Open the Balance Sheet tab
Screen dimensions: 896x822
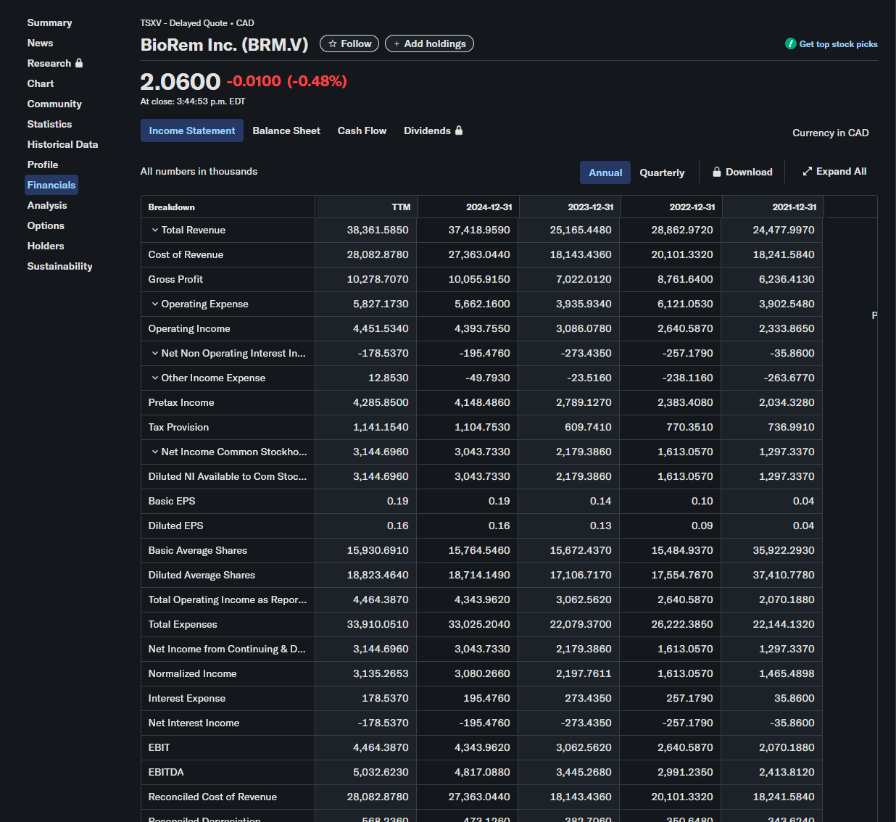[286, 130]
